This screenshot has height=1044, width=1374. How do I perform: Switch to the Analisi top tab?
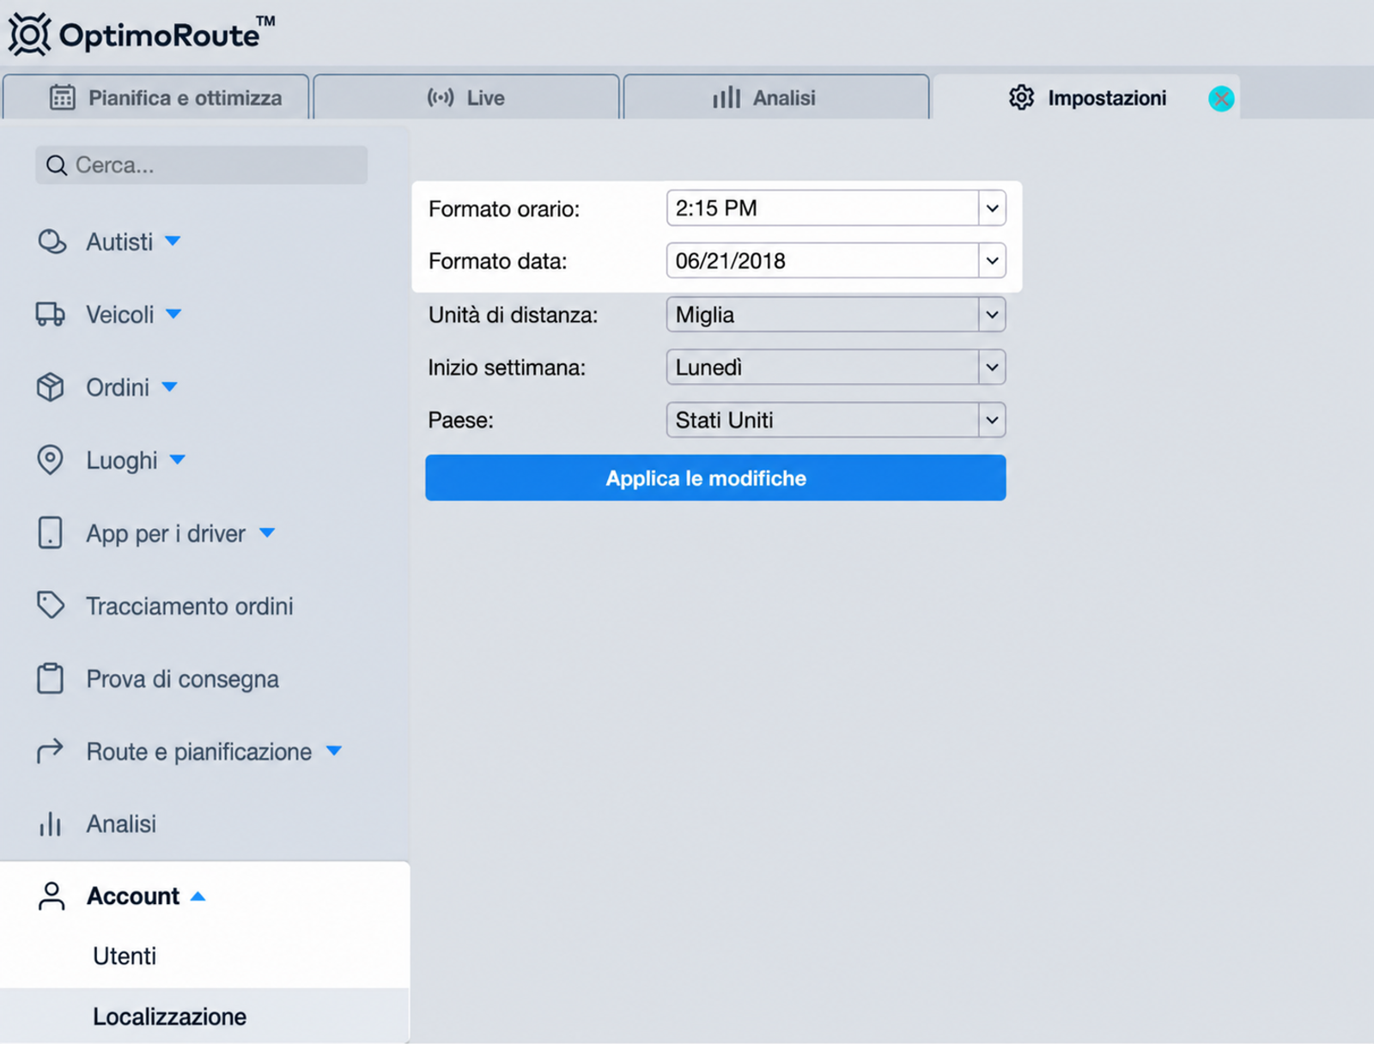(x=776, y=97)
